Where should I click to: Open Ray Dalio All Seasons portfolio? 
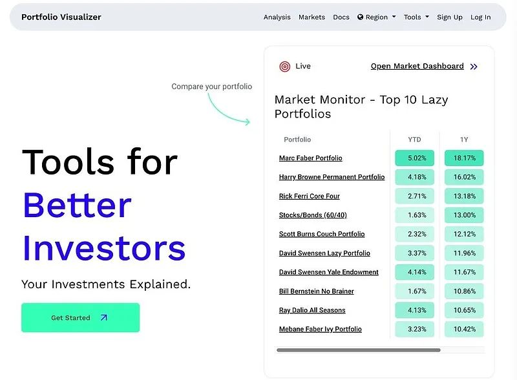point(312,310)
